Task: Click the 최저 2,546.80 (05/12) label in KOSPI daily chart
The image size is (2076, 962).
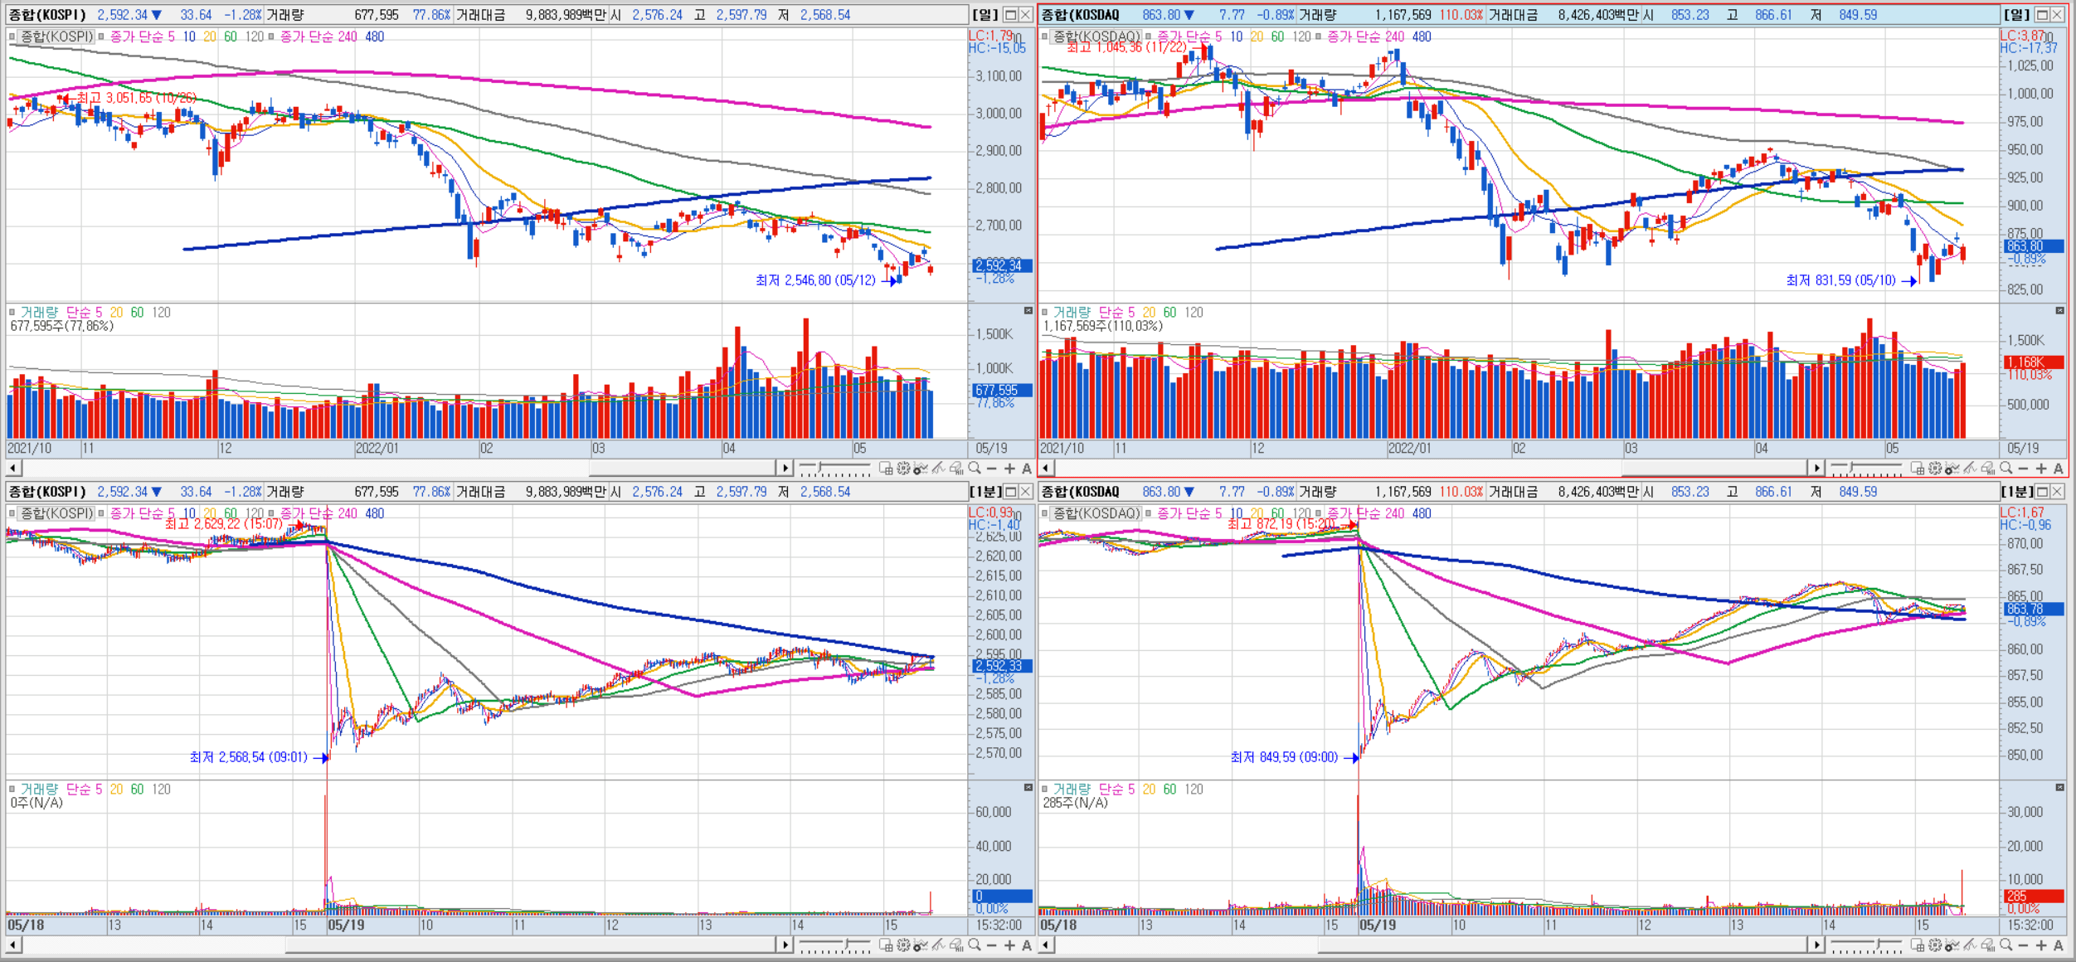Action: 815,280
